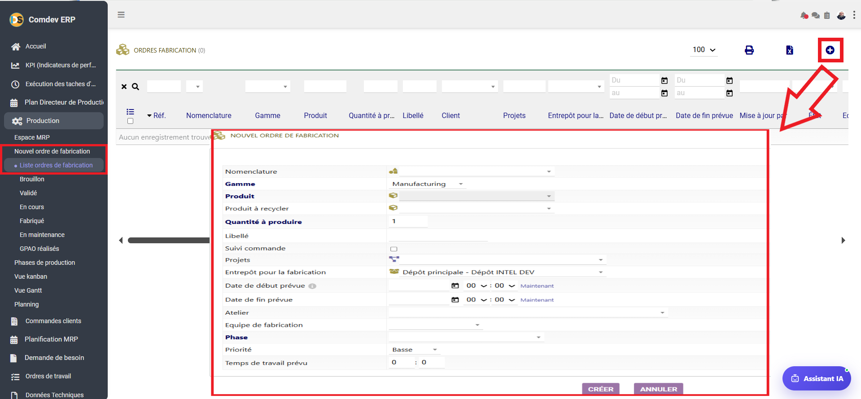Open the notifications bell icon
Screen dimensions: 861x399
(804, 16)
